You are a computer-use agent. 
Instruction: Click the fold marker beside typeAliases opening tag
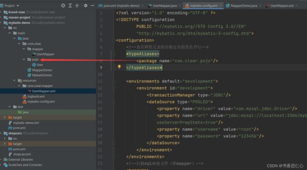(x=113, y=54)
